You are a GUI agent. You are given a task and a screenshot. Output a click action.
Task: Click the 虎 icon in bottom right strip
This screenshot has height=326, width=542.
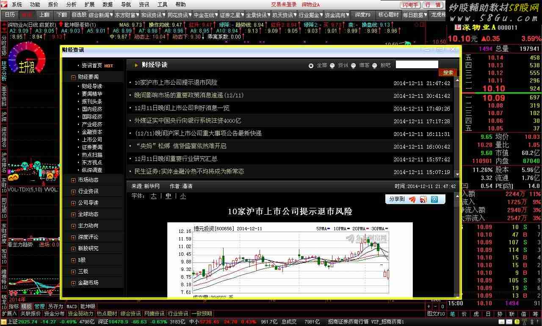(476, 314)
